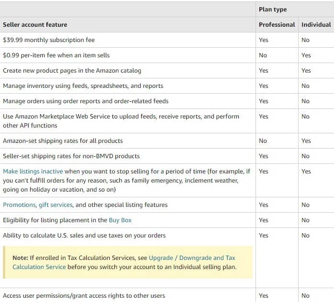Click Professional 'Yes' for Marketplace Web Service row
Image resolution: width=334 pixels, height=302 pixels.
(x=264, y=117)
